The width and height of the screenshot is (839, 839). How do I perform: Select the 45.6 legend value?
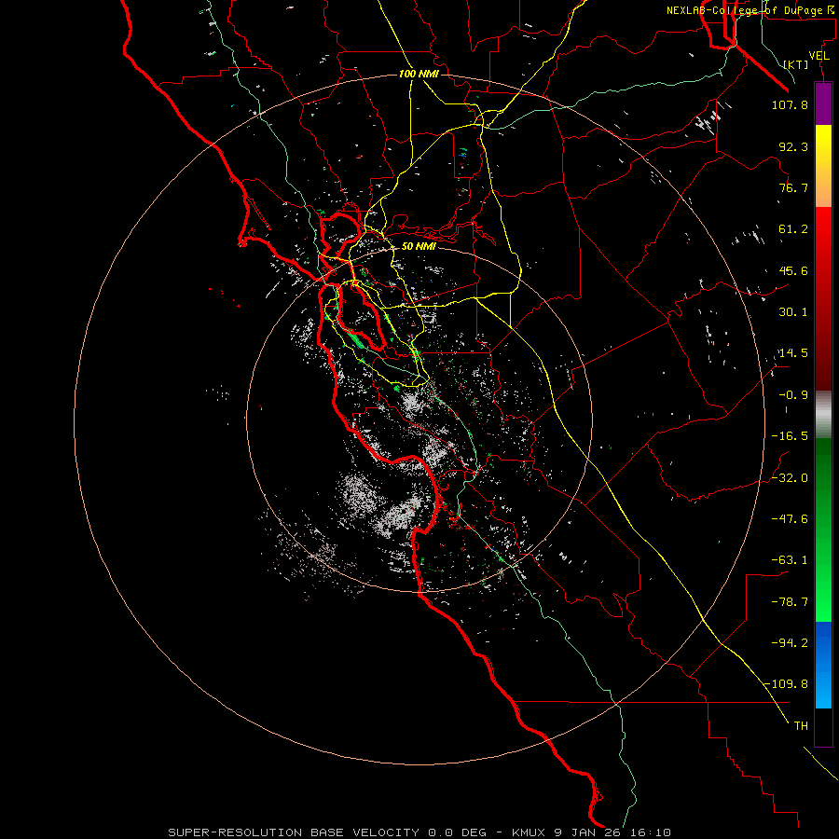(x=793, y=270)
